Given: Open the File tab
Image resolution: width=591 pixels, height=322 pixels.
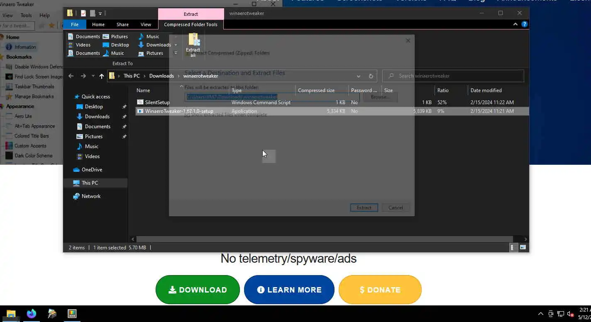Looking at the screenshot, I should 75,24.
